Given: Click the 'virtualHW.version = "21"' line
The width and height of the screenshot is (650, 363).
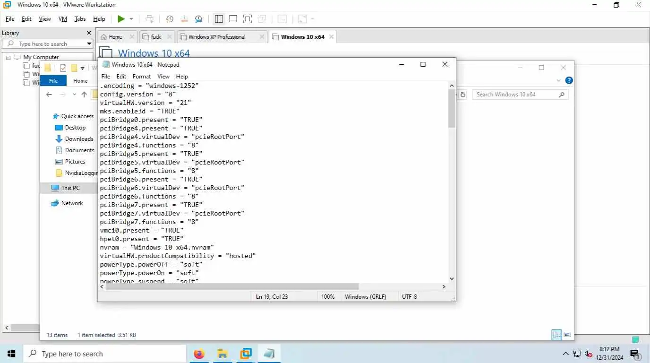Looking at the screenshot, I should [145, 103].
